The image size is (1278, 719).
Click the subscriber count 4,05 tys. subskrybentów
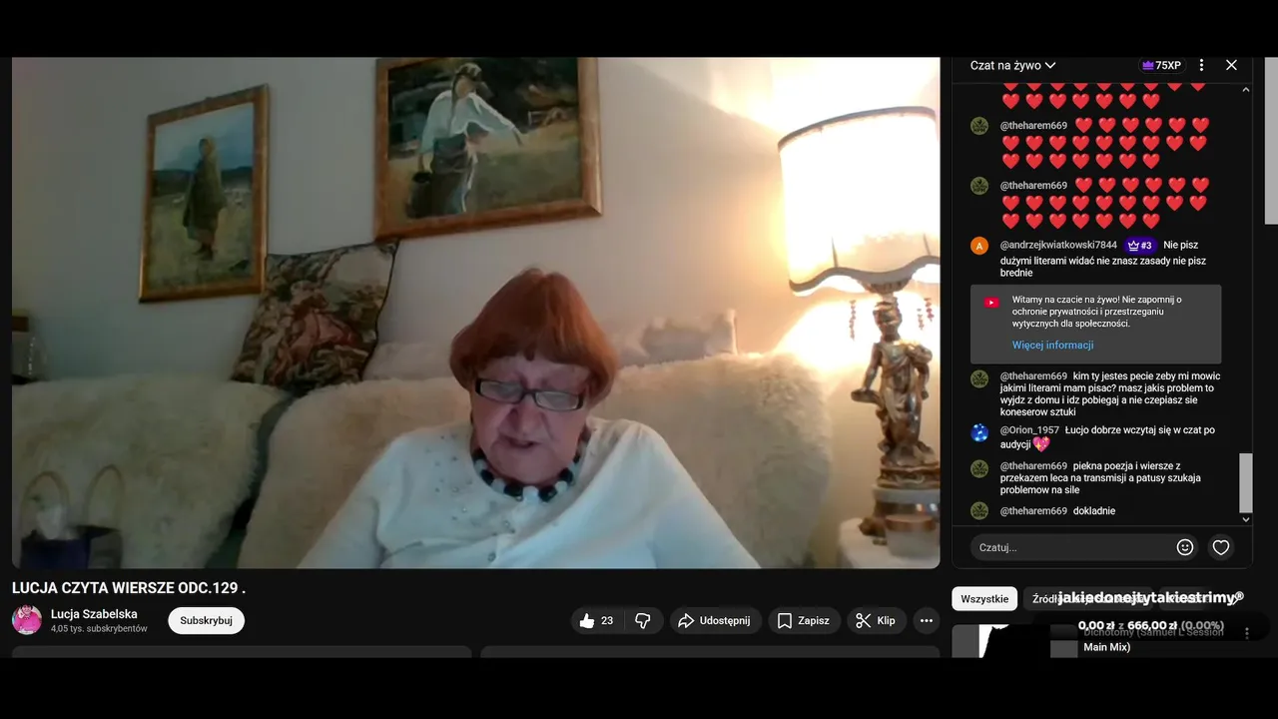(99, 629)
